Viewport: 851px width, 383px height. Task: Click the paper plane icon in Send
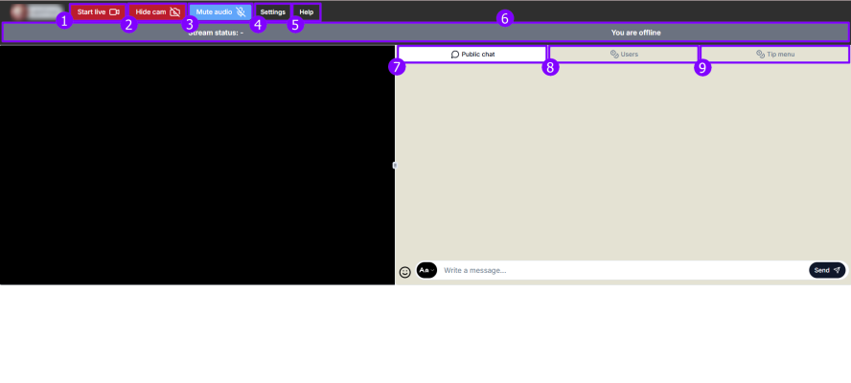tap(837, 270)
